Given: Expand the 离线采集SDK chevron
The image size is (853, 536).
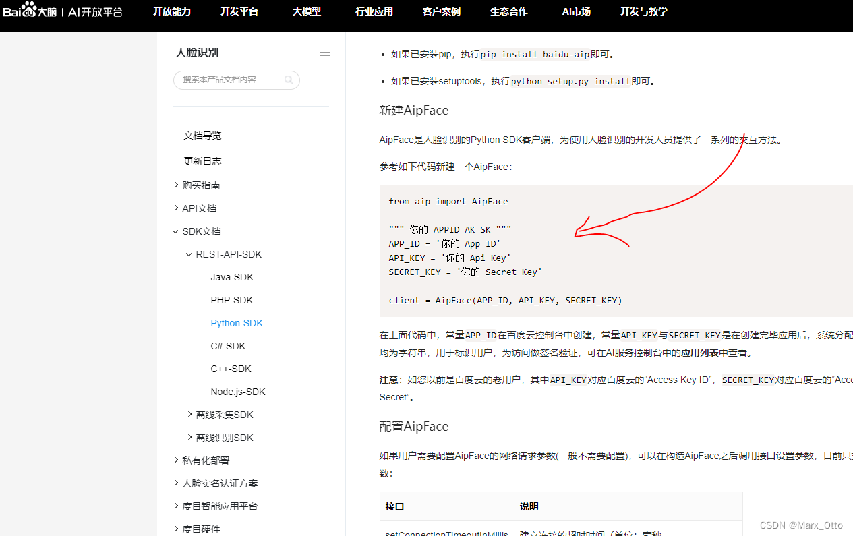Looking at the screenshot, I should 189,414.
